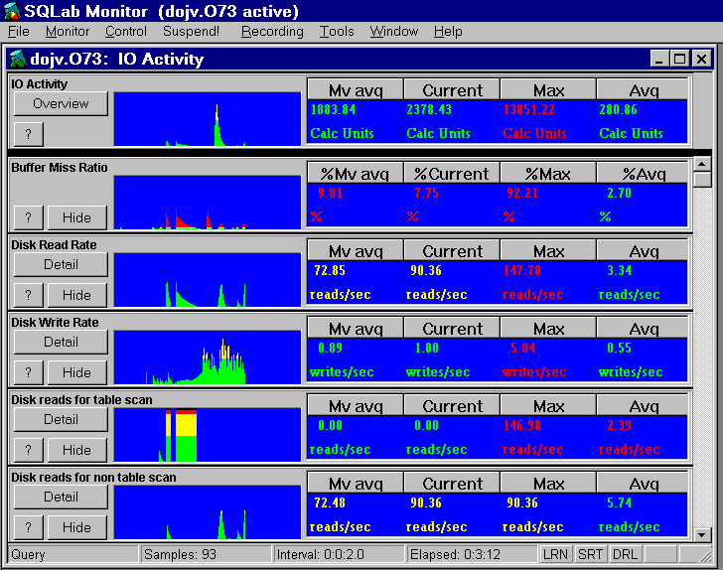Click the Disk reads for table scan graph
723x570 pixels.
[208, 435]
